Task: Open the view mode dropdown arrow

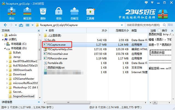Action: pyautogui.click(x=33, y=25)
